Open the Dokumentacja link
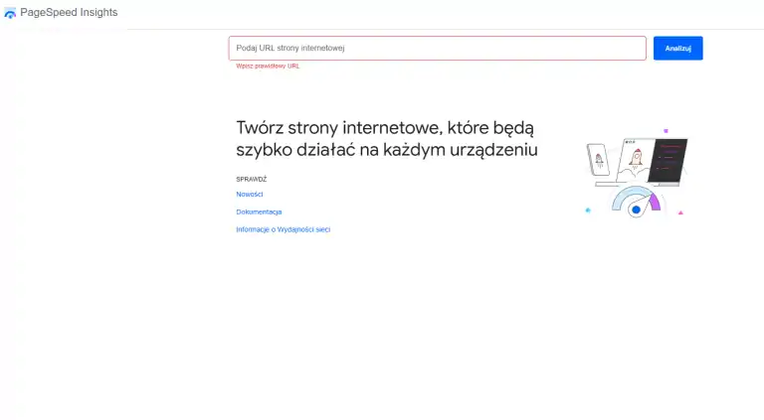This screenshot has width=764, height=420. (259, 211)
